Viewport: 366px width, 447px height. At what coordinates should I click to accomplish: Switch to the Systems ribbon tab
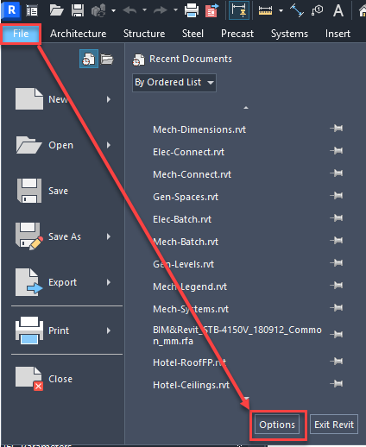[289, 34]
